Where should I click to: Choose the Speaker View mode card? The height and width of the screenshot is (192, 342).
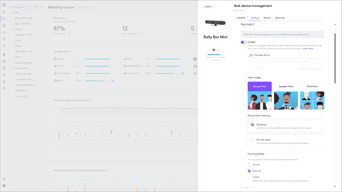[286, 95]
